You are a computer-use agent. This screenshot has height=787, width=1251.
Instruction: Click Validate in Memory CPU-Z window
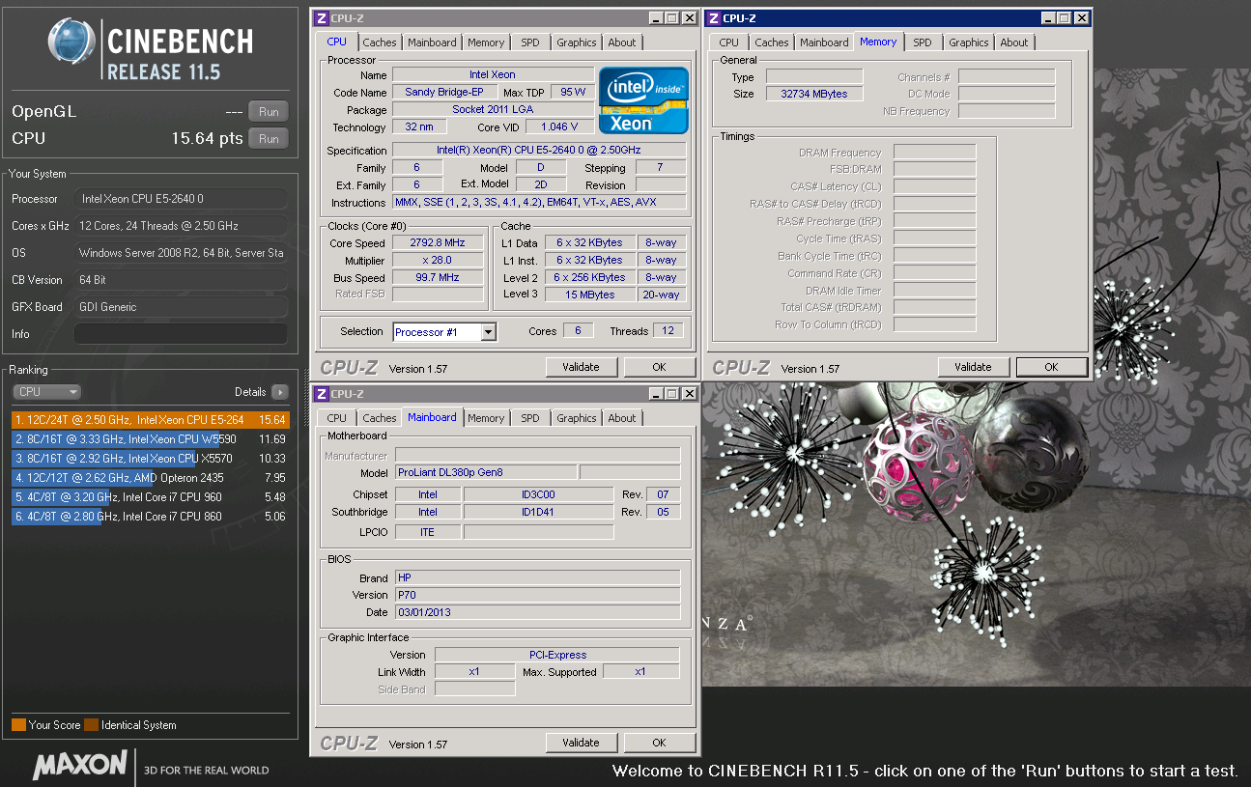[x=973, y=367]
